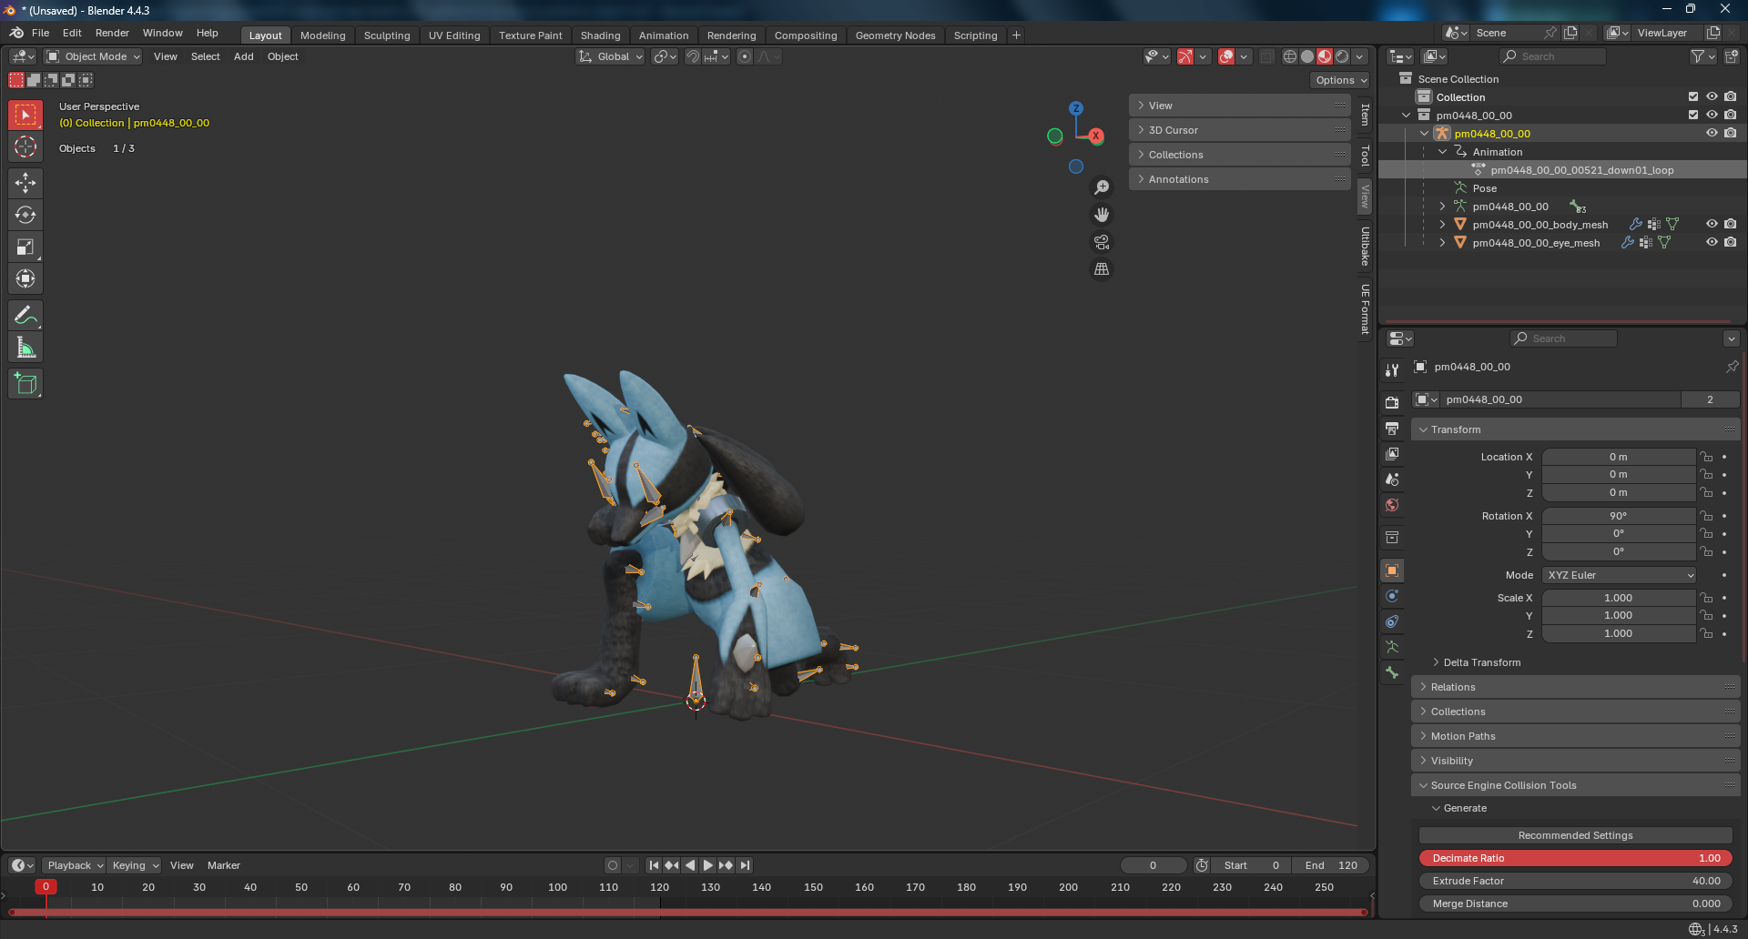Open the Tool properties tab
The width and height of the screenshot is (1748, 939).
click(1392, 370)
